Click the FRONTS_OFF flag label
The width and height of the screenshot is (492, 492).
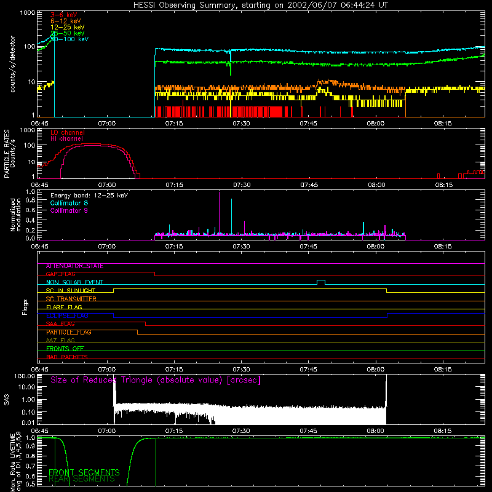[65, 349]
